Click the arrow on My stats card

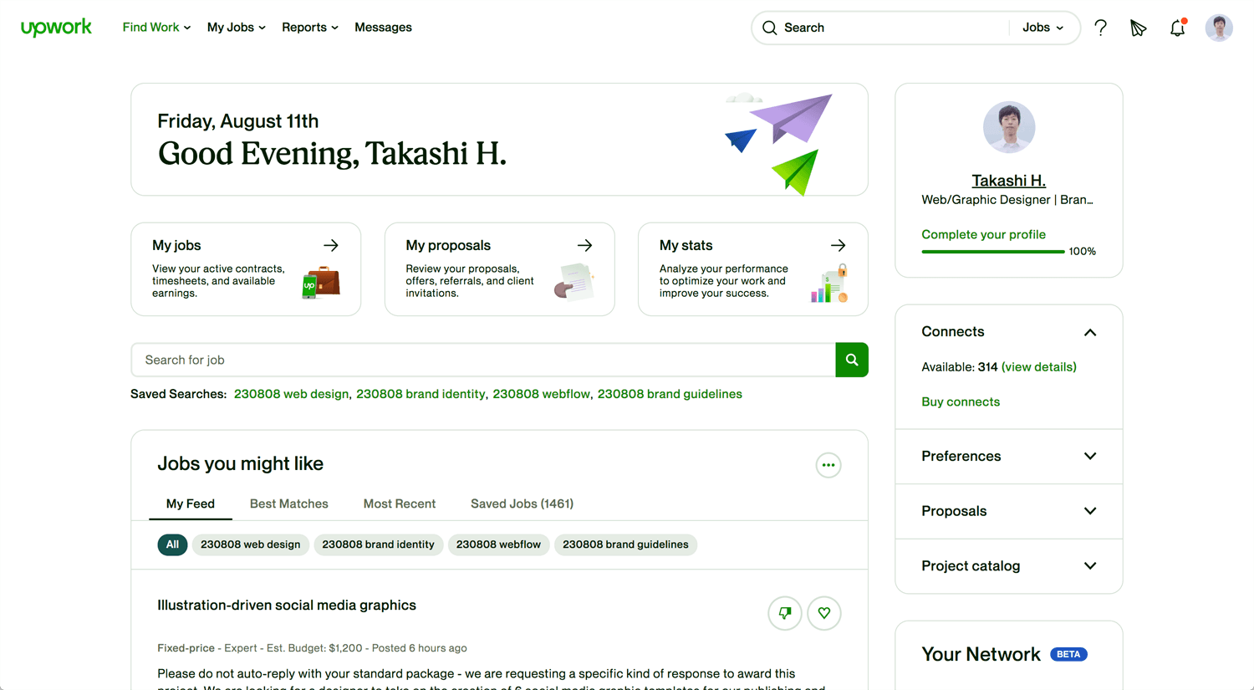[x=838, y=245]
